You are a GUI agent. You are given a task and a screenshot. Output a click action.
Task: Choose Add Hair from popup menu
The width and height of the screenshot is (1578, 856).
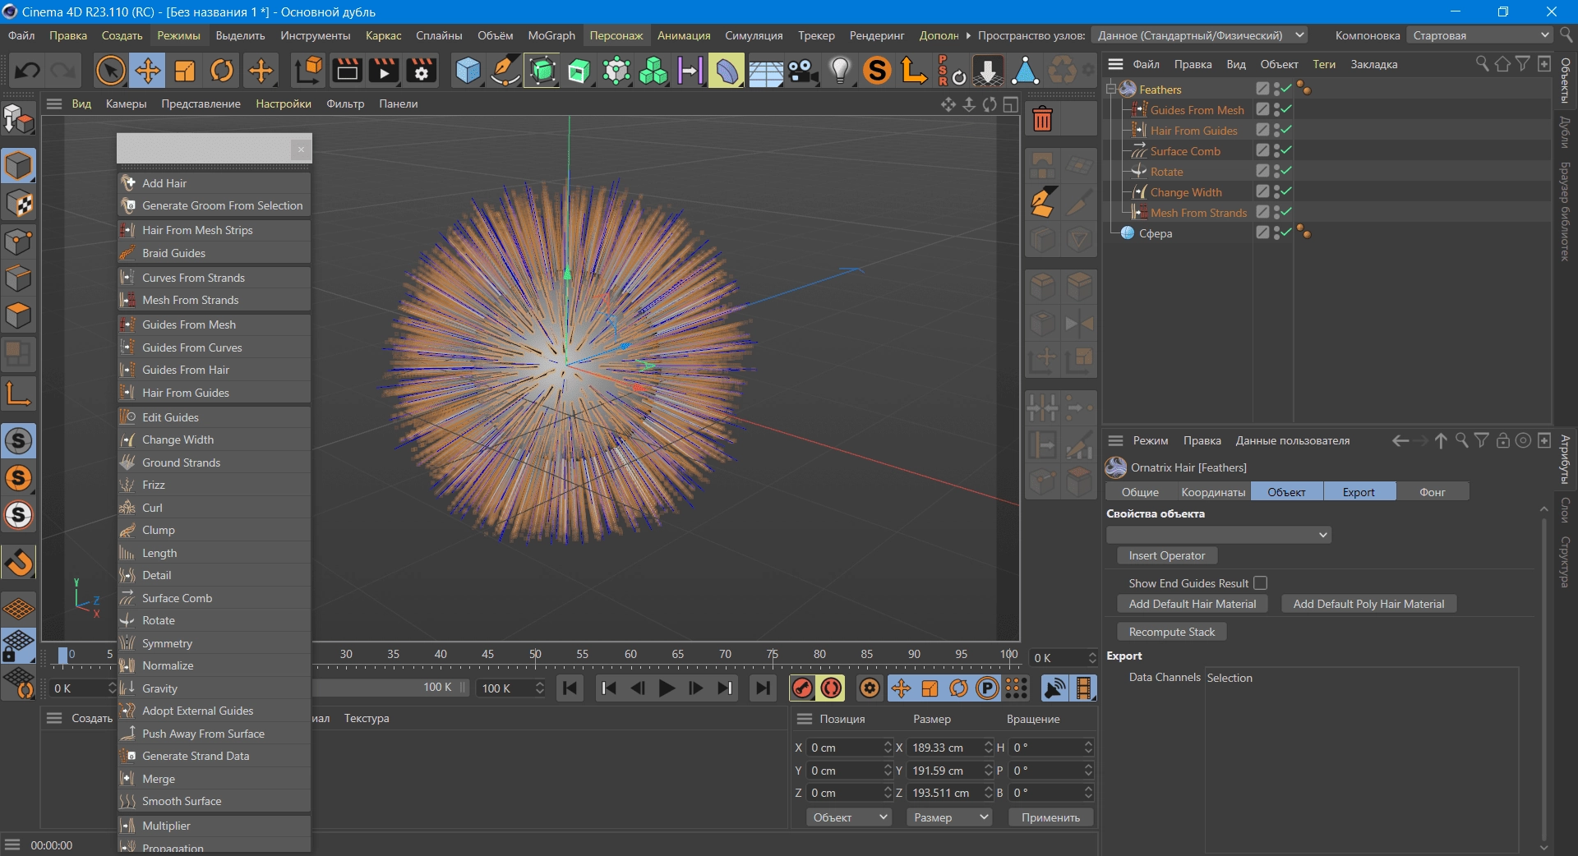[x=214, y=183]
